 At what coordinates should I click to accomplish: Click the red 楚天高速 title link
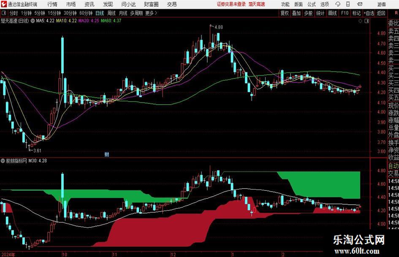[257, 4]
